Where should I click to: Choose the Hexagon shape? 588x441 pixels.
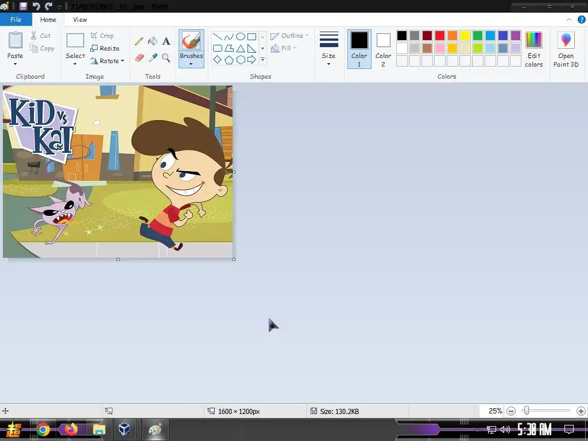(x=241, y=60)
